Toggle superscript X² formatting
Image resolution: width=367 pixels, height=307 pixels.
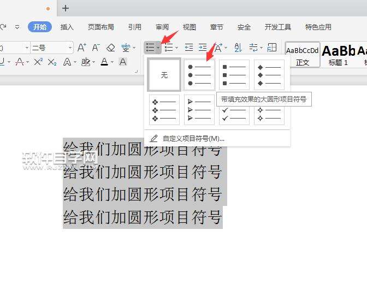[38, 62]
